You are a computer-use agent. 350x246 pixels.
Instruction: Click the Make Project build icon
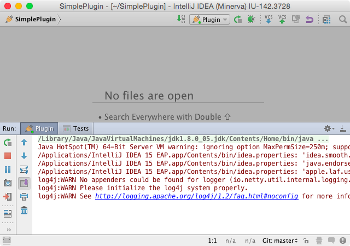click(181, 19)
